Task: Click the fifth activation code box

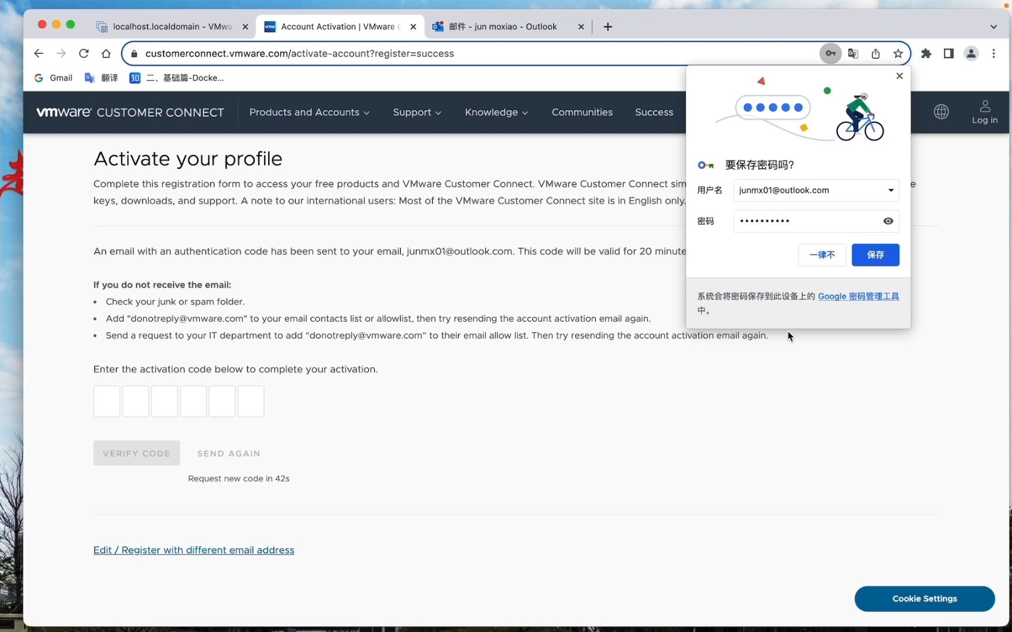Action: coord(222,401)
